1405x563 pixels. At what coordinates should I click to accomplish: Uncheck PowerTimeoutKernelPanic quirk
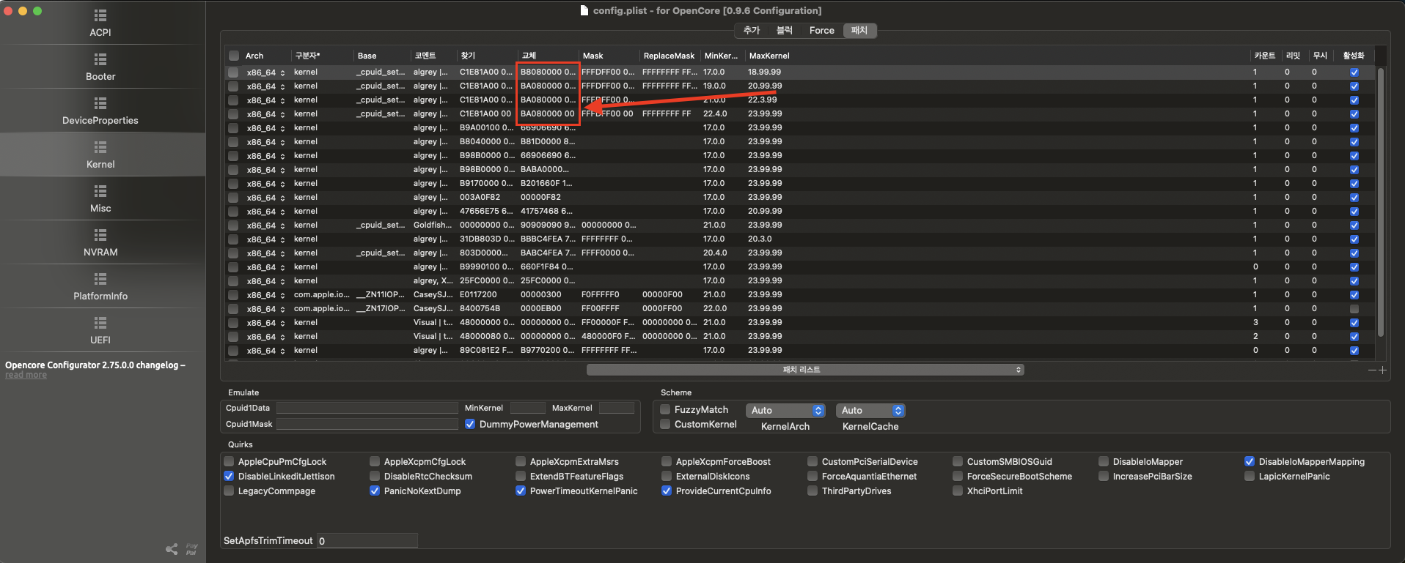pos(521,491)
